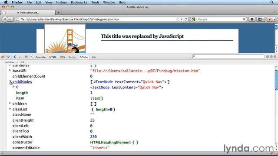The height and width of the screenshot is (156, 278).
Task: Minimize the Firebug panel
Action: (x=268, y=57)
